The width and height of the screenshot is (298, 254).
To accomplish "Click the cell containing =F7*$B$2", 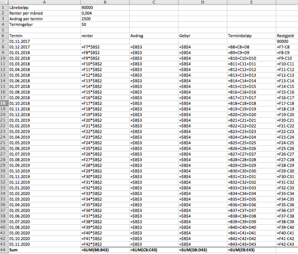I will [x=104, y=47].
